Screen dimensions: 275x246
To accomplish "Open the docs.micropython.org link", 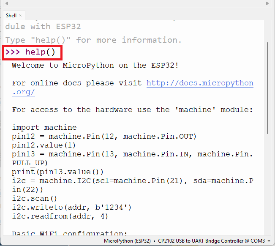I will pos(200,83).
